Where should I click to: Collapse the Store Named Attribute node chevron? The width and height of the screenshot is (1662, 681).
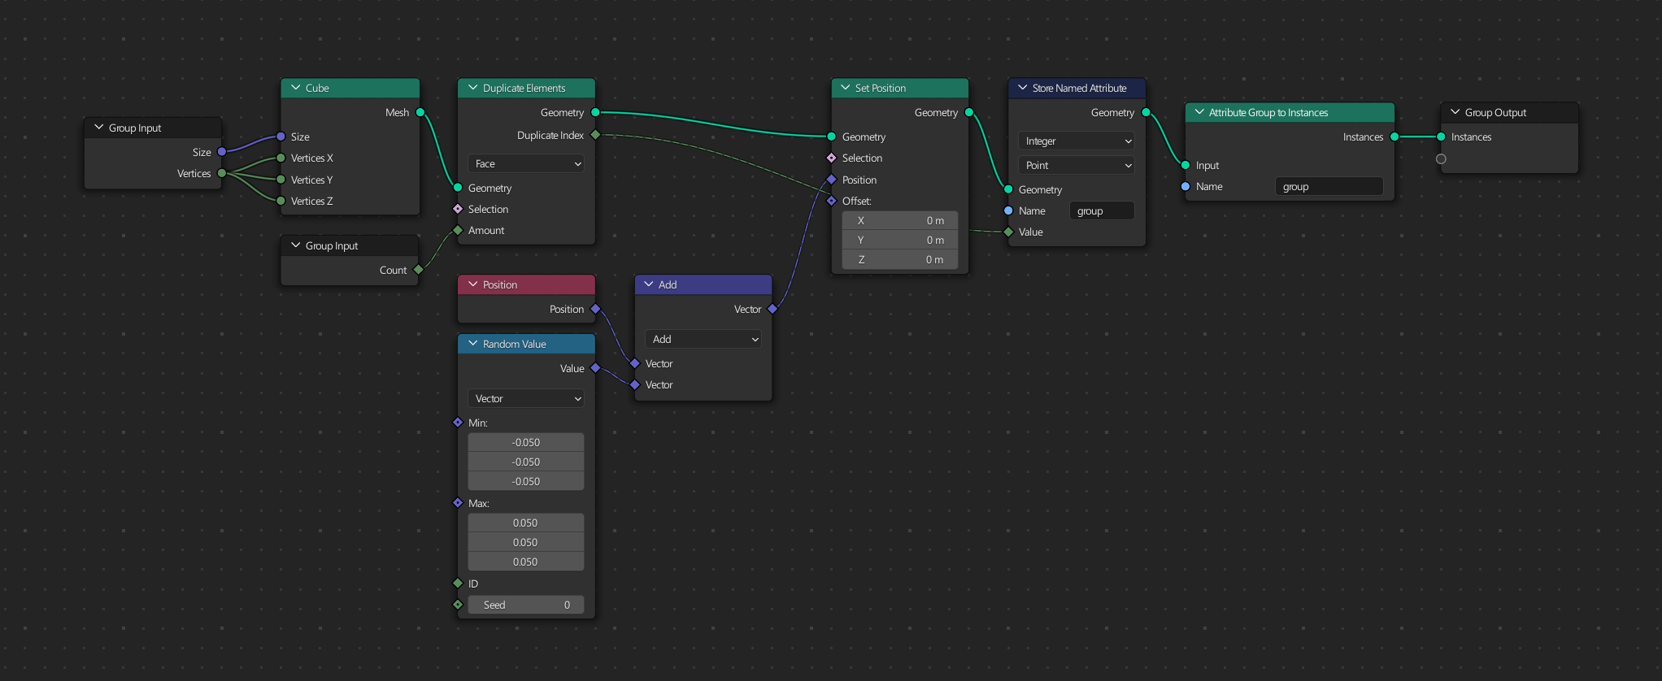(1022, 88)
